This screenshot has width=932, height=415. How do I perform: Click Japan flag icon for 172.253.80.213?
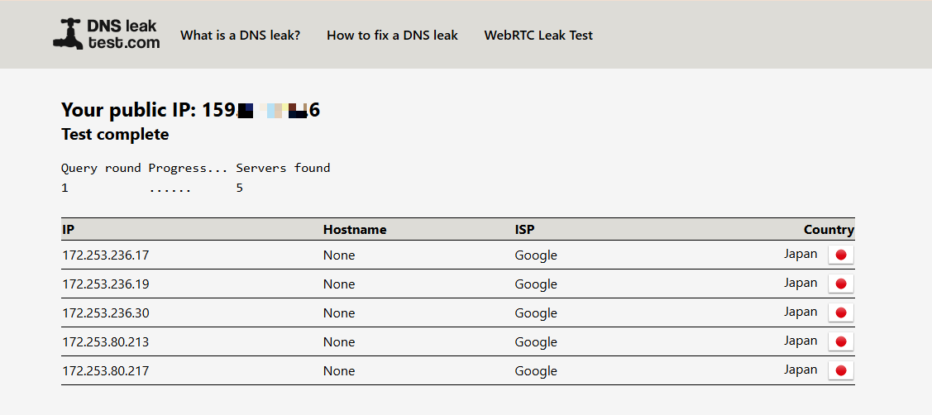(x=840, y=341)
